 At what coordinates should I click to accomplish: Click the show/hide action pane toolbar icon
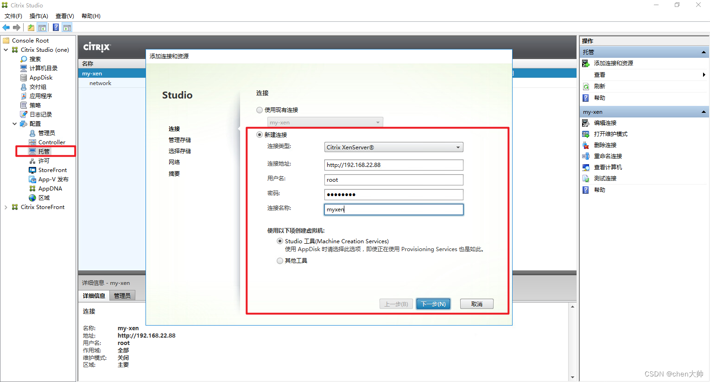(67, 28)
